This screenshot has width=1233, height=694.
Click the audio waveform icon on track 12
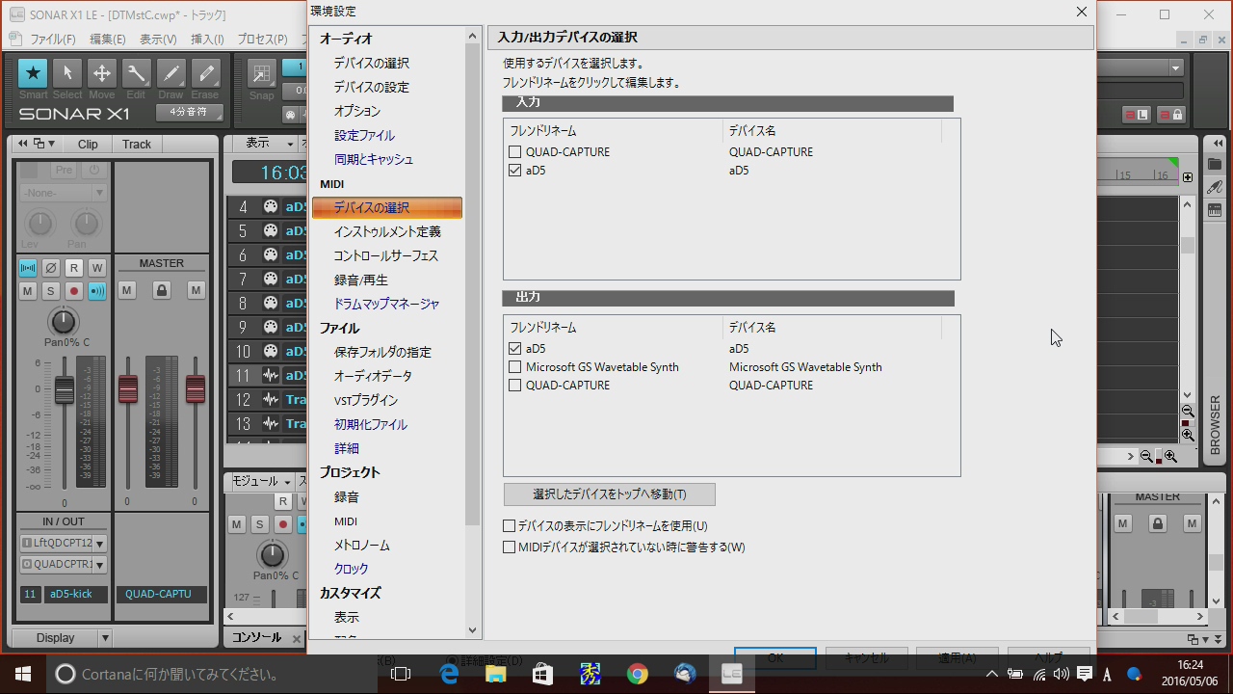(271, 399)
